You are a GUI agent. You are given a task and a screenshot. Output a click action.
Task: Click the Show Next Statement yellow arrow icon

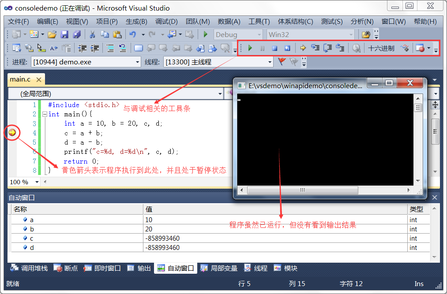303,48
